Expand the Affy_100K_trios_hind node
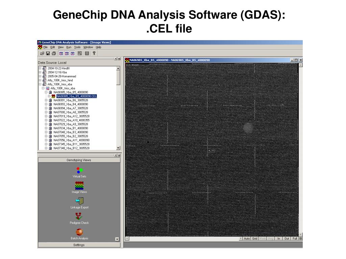This screenshot has height=259, width=346. tap(40, 80)
